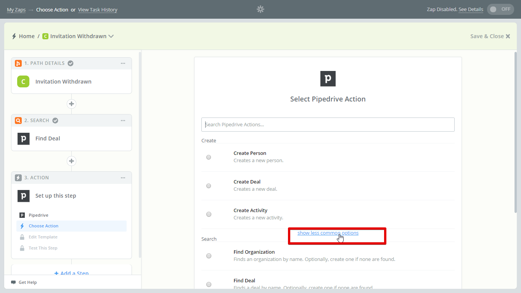Click the 'Creates a new activity.' description
Screen dimensions: 521x293
point(259,218)
